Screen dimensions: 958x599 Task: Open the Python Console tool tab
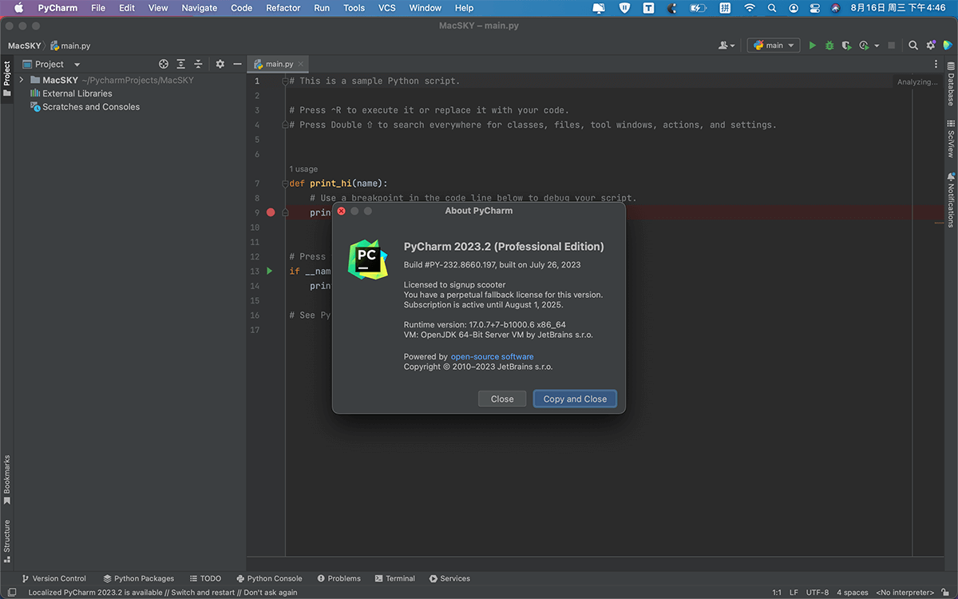pyautogui.click(x=269, y=578)
